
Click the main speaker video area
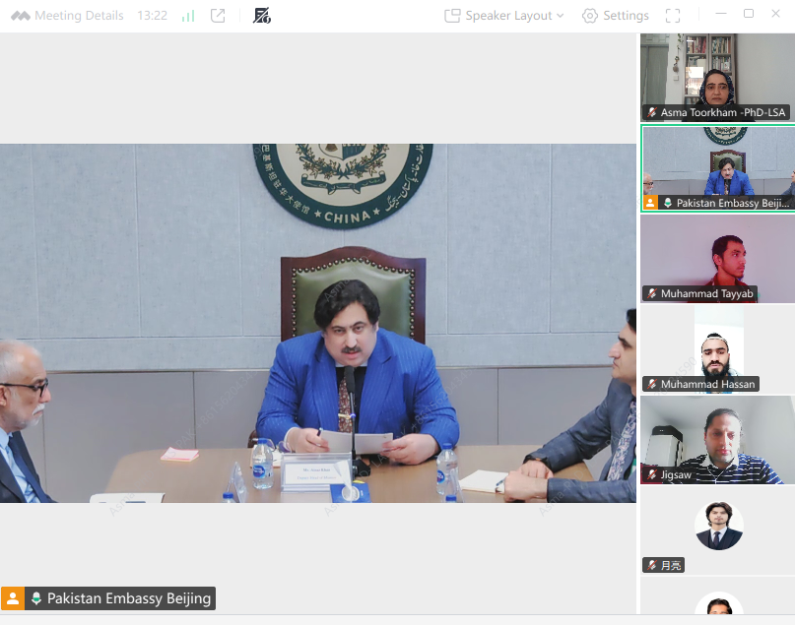tap(318, 323)
